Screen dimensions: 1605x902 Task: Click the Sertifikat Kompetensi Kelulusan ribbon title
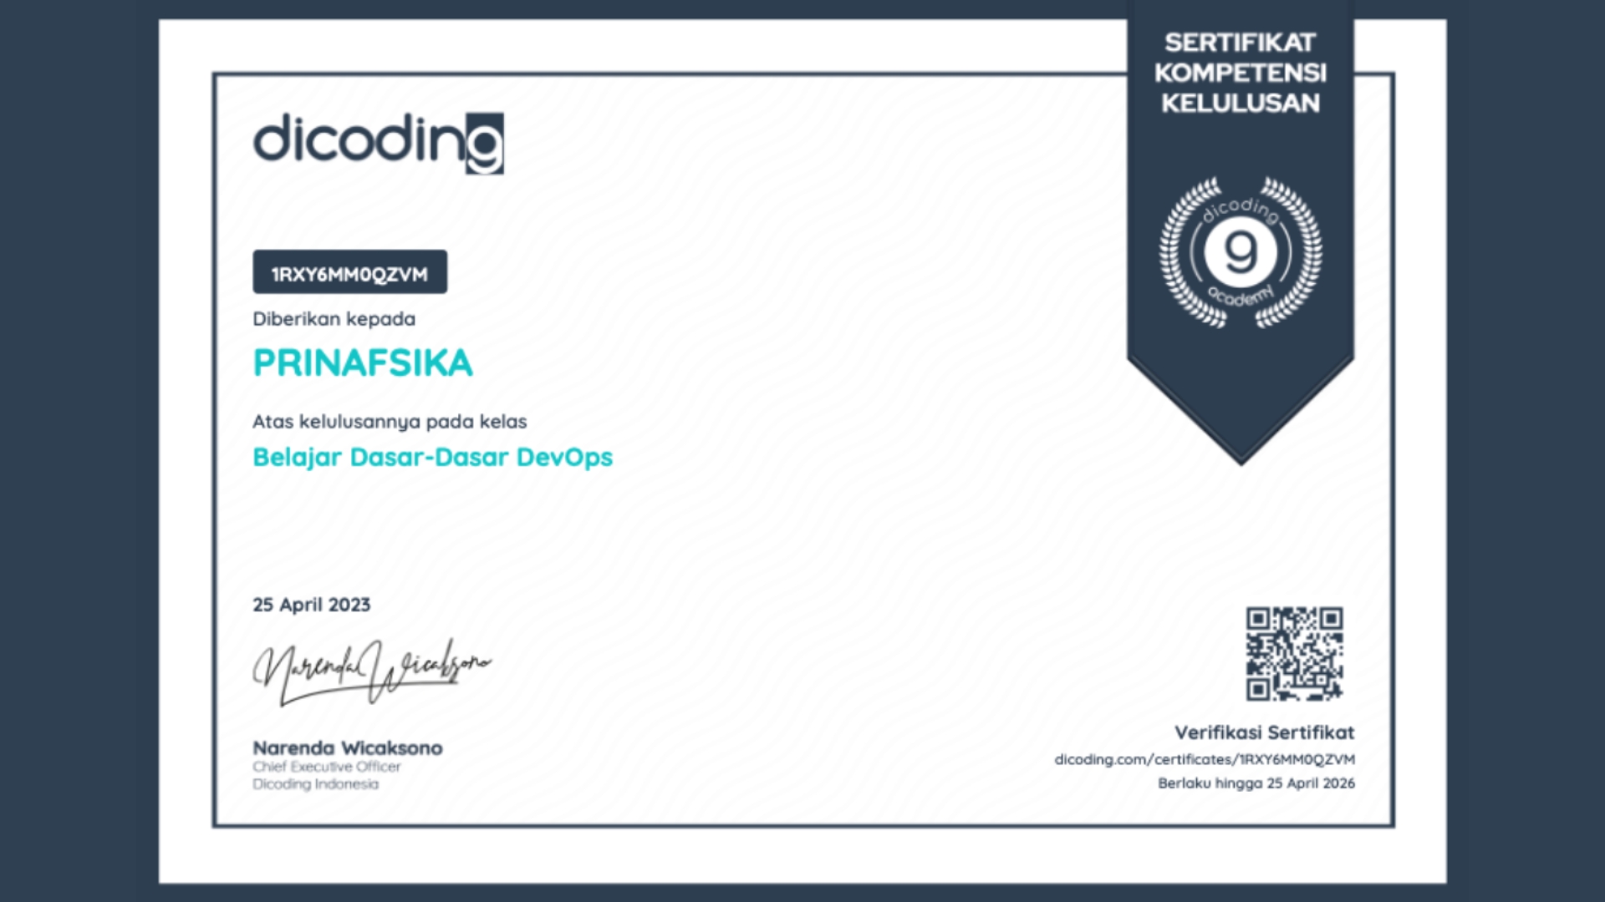coord(1241,73)
